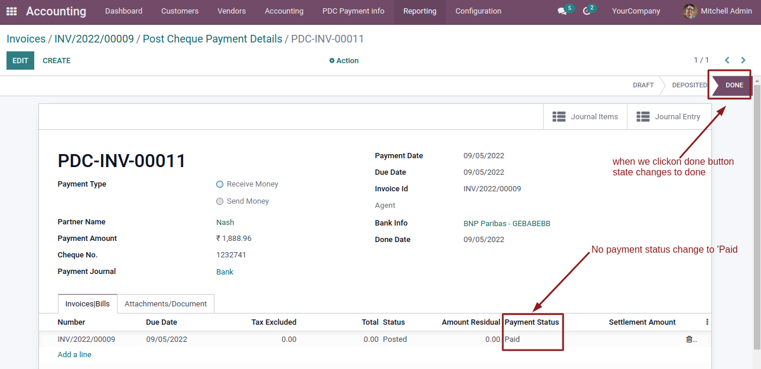
Task: Click the Accounting app title
Action: tap(56, 11)
